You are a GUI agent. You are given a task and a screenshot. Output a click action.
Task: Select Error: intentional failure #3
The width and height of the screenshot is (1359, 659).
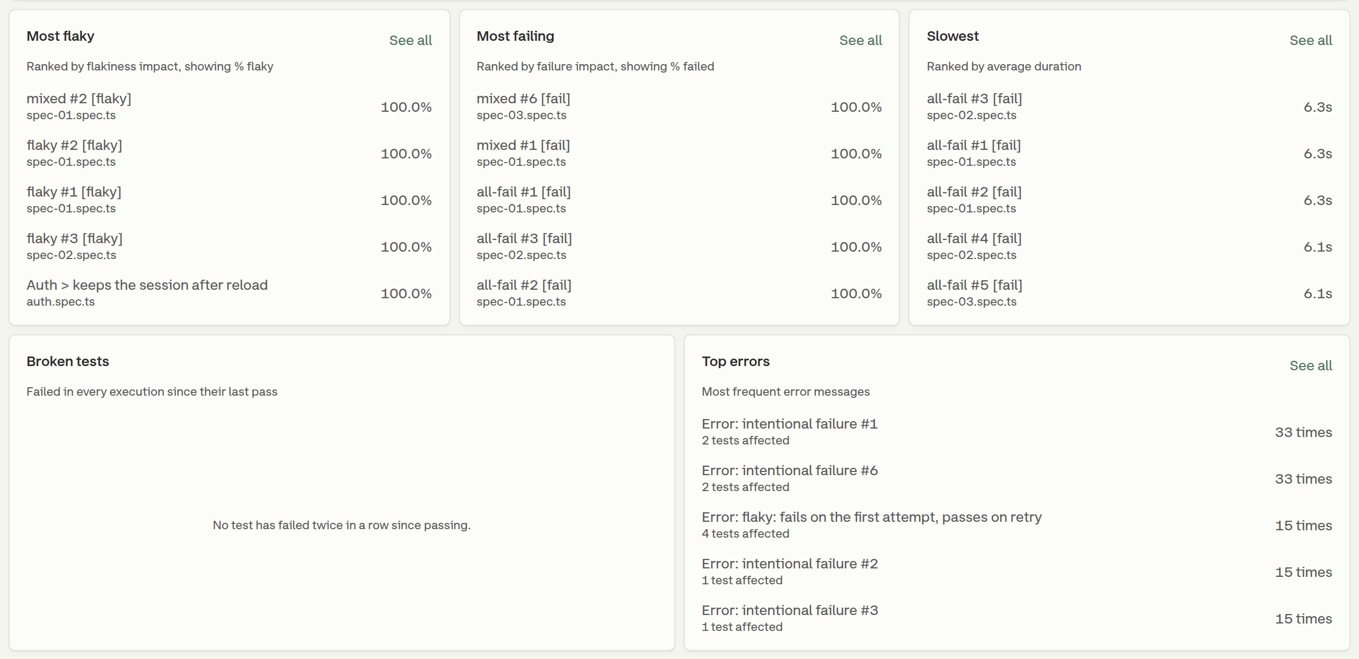coord(1017,618)
